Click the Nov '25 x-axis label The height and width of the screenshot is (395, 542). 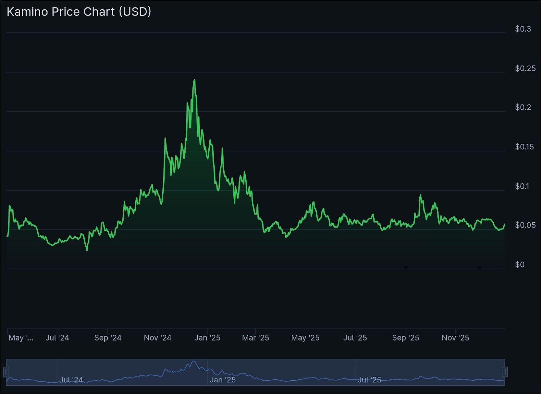pyautogui.click(x=455, y=338)
